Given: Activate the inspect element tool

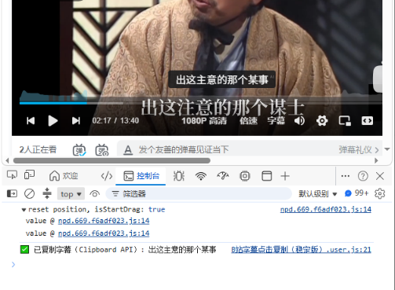Looking at the screenshot, I should (x=12, y=175).
